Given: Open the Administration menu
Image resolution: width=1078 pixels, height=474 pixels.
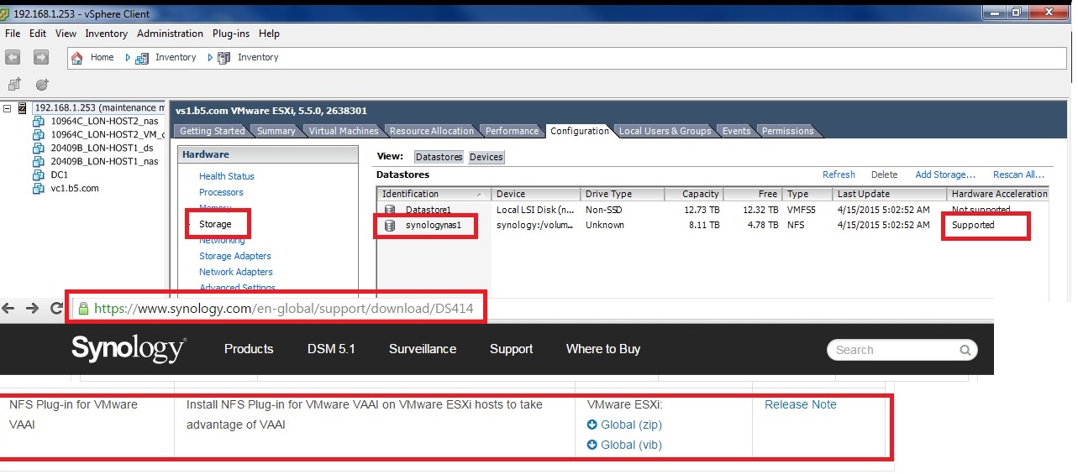Looking at the screenshot, I should 170,34.
